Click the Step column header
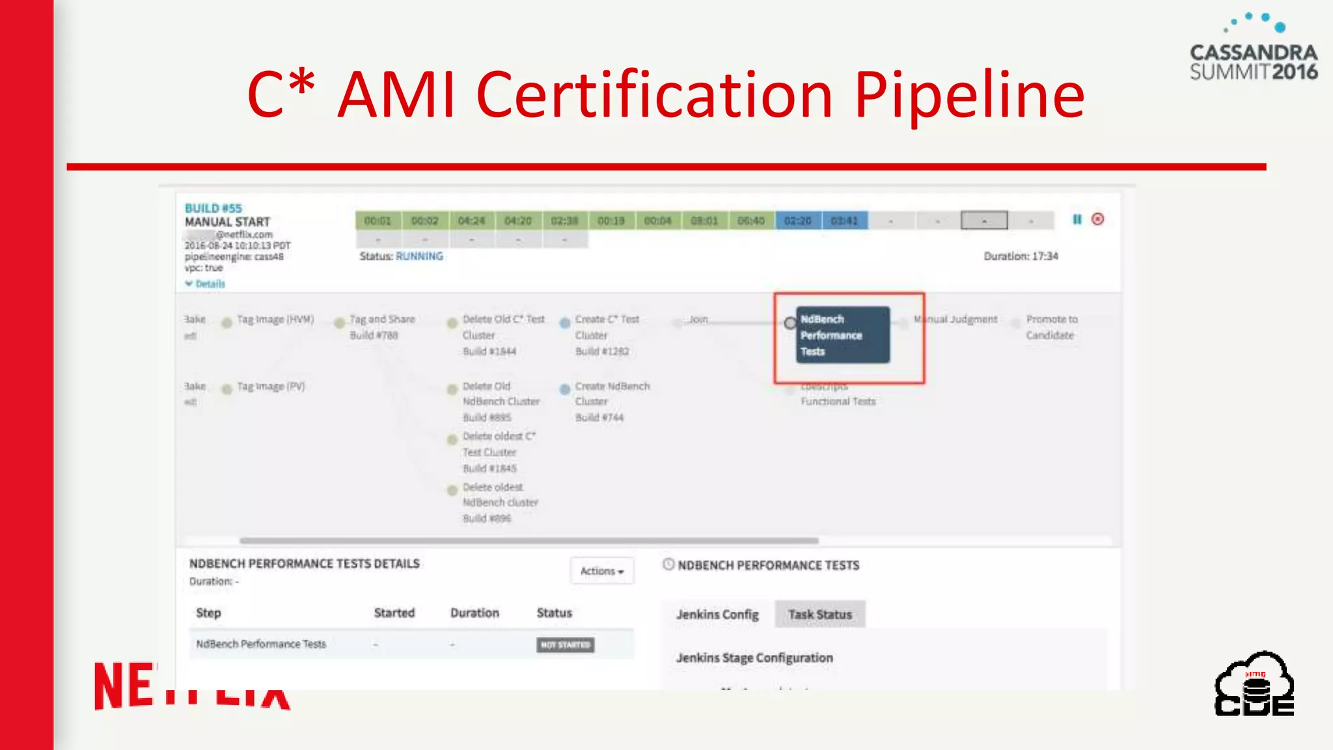1333x750 pixels. point(208,613)
